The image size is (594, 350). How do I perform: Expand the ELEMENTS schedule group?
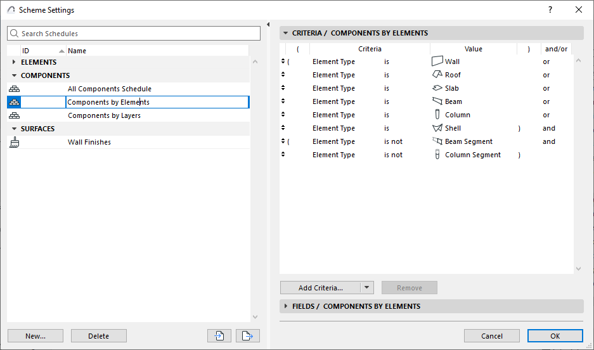[x=14, y=62]
